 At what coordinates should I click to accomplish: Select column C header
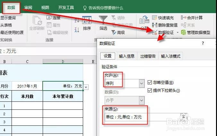click(27, 61)
